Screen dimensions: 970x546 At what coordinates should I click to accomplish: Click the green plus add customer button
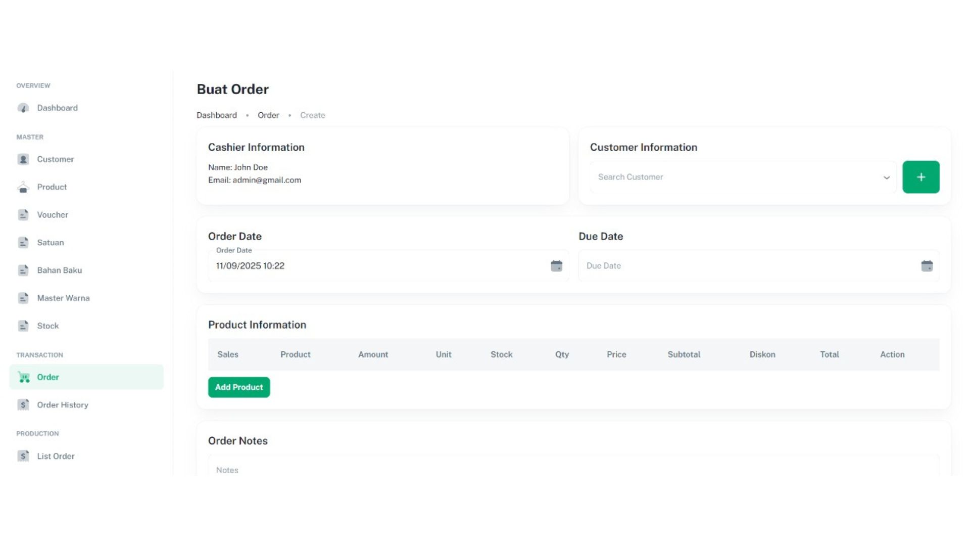pyautogui.click(x=920, y=177)
